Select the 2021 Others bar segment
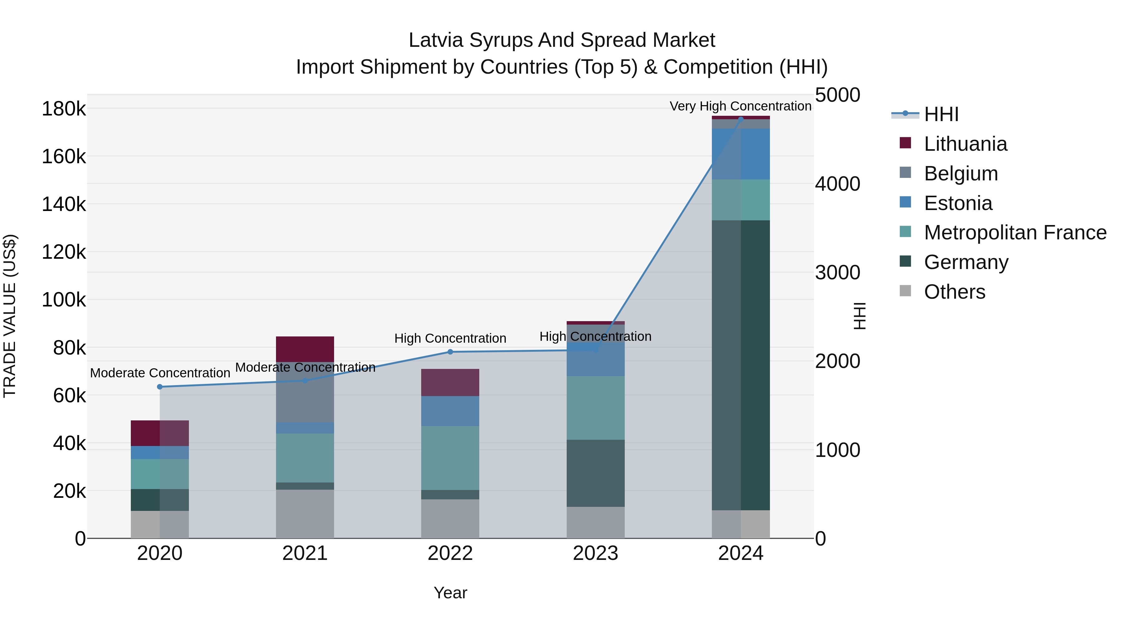The width and height of the screenshot is (1124, 632). (305, 514)
